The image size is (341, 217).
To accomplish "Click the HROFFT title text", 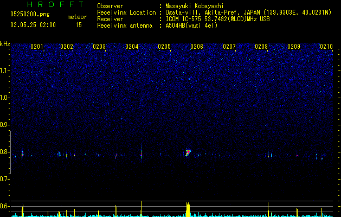I will [55, 4].
